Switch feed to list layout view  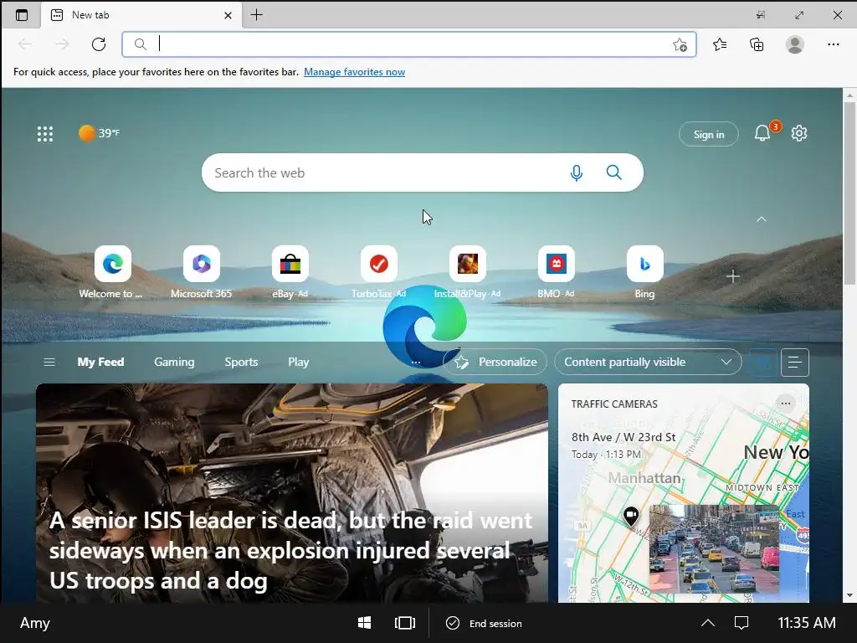(795, 362)
